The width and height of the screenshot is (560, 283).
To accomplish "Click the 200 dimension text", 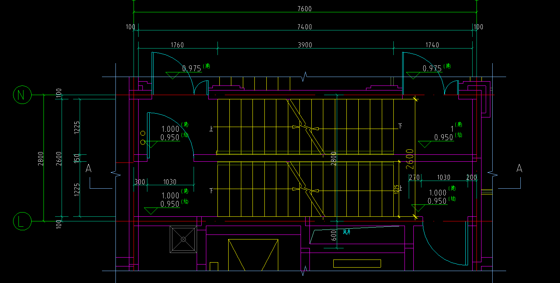I will click(471, 178).
